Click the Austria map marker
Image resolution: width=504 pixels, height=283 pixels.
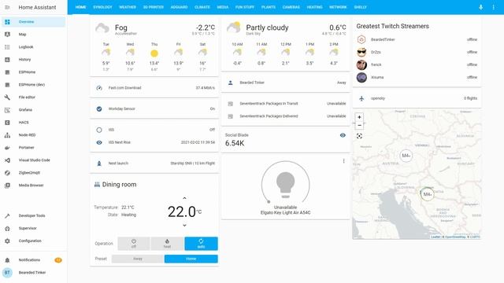[x=406, y=156]
